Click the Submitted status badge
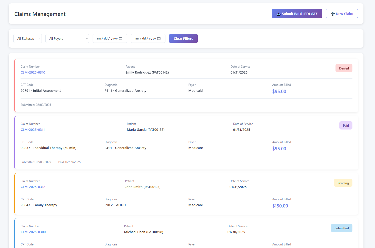This screenshot has height=248, width=375. [x=341, y=228]
